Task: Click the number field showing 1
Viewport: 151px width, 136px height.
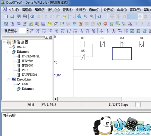Action: click(x=133, y=17)
